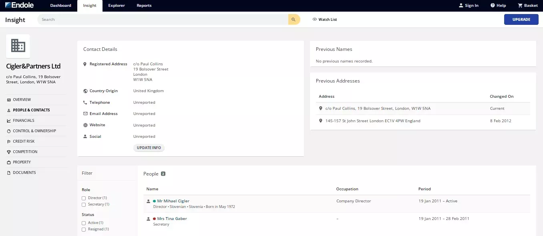Click the Sign In person icon
The image size is (543, 236).
click(x=461, y=6)
